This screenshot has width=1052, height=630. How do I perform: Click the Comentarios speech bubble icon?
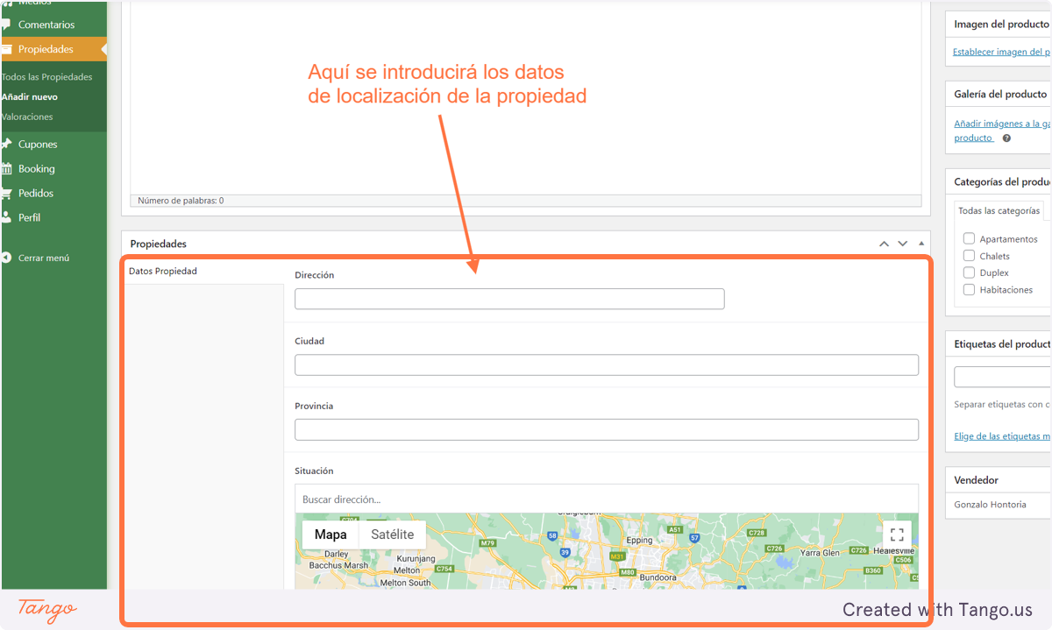pyautogui.click(x=6, y=25)
